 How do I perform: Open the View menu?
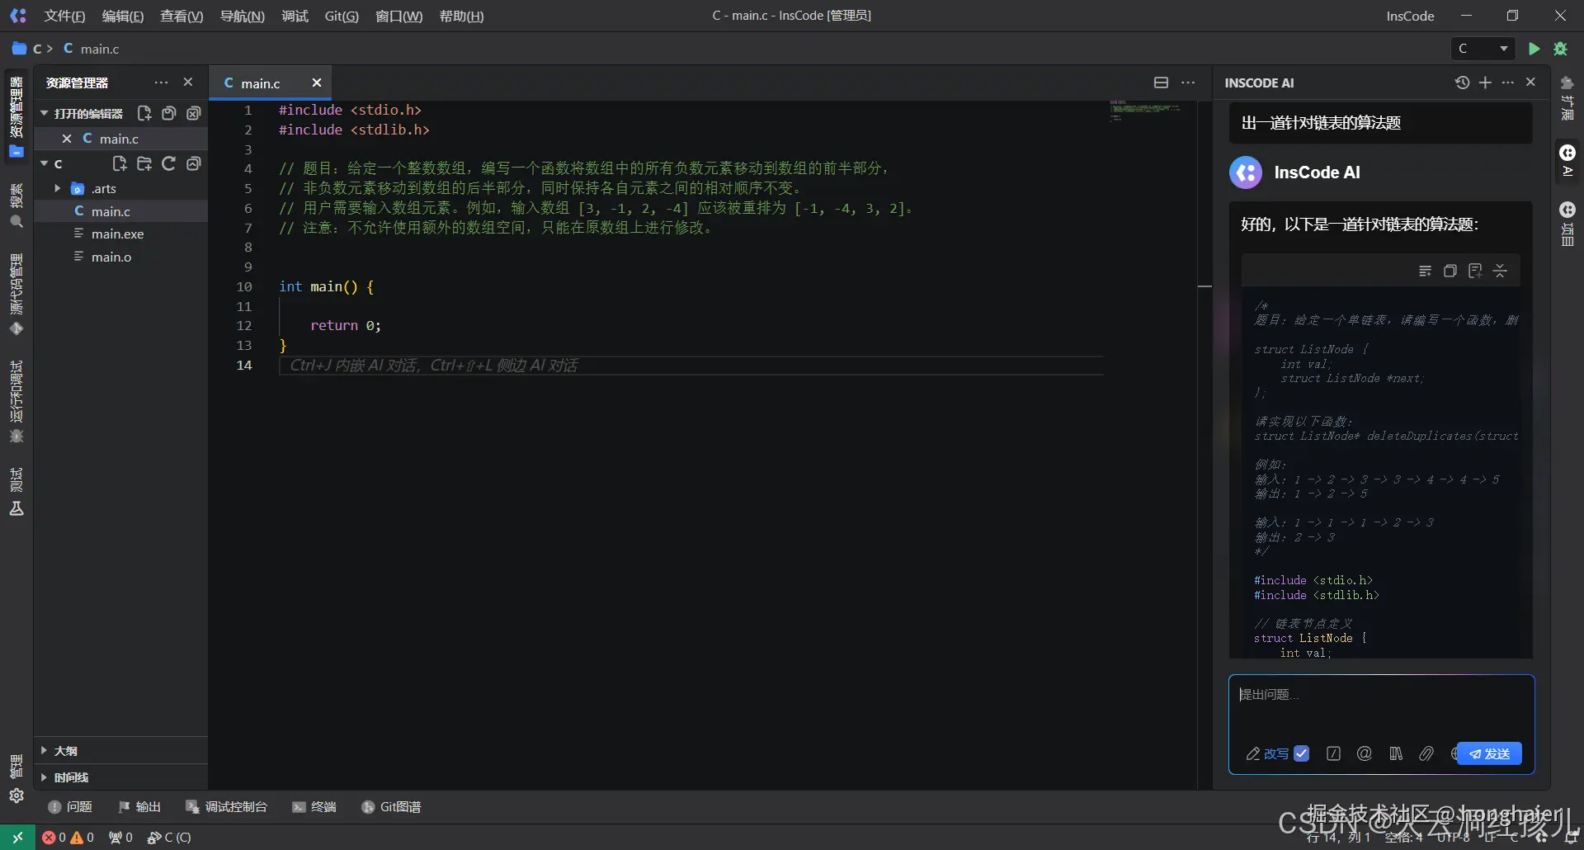(x=181, y=16)
